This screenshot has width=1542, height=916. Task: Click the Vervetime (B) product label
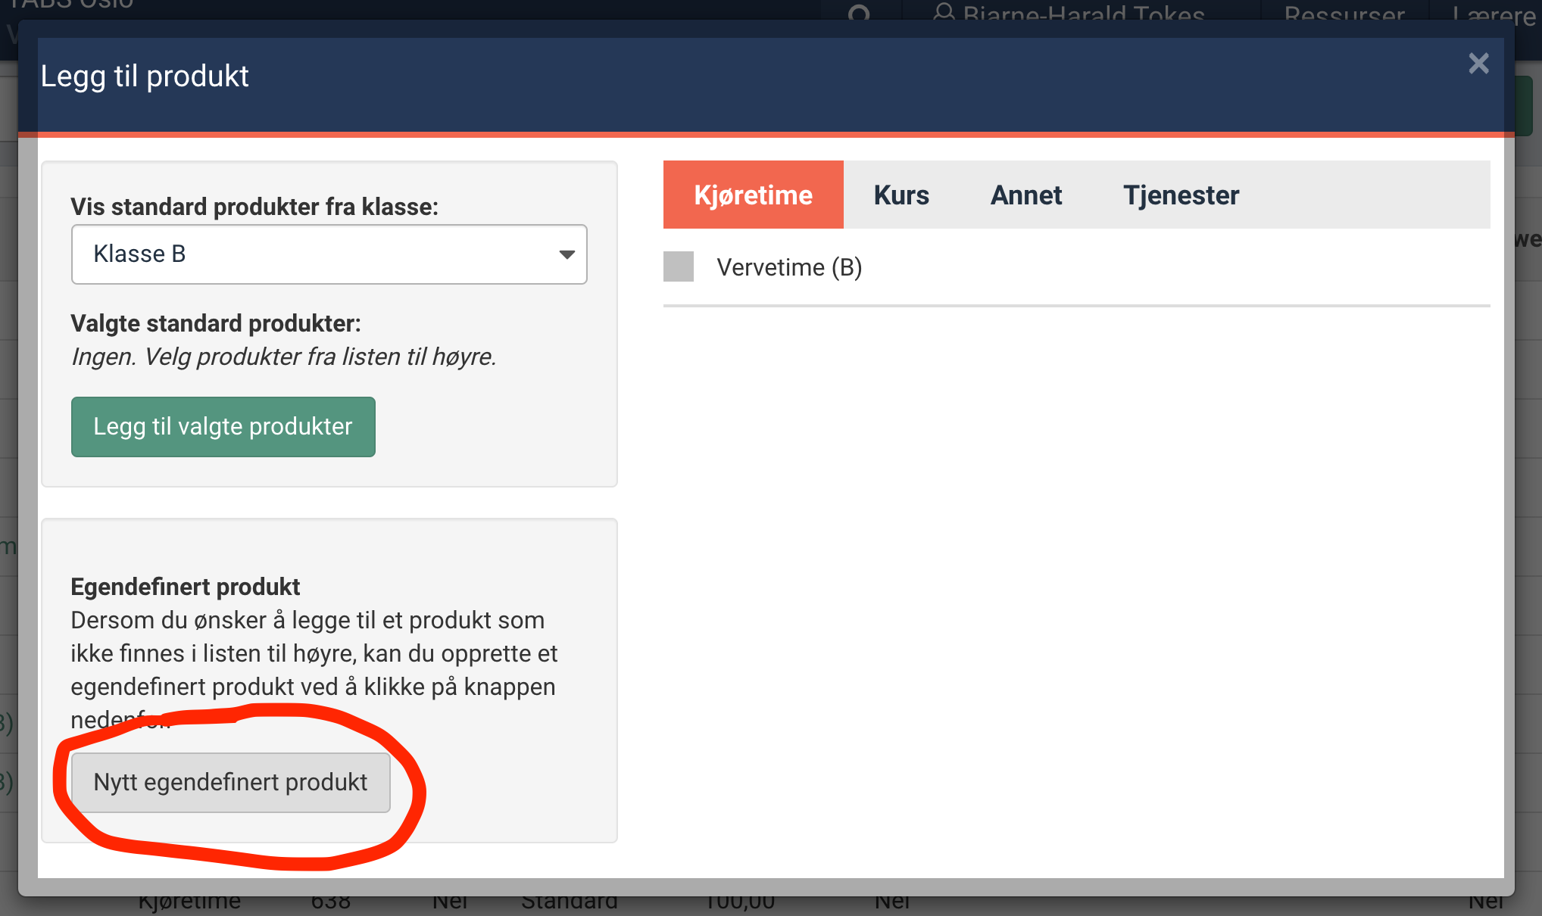[x=789, y=267]
